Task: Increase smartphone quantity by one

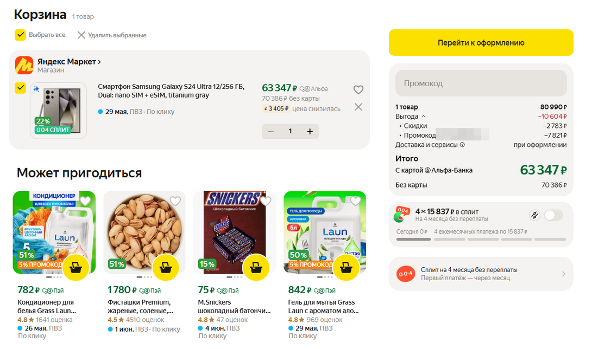Action: pyautogui.click(x=310, y=131)
